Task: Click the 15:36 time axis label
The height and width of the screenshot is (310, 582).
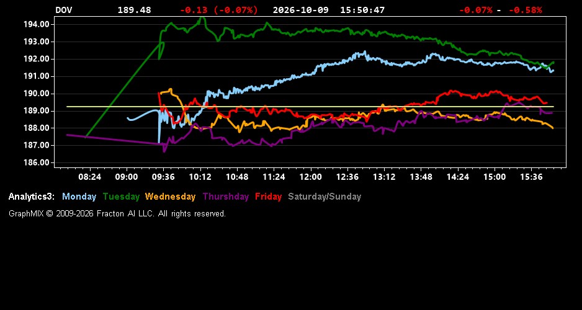Action: [532, 177]
